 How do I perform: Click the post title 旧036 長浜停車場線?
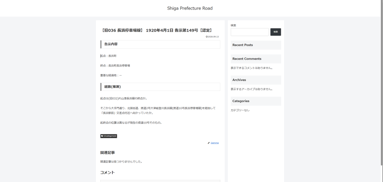(157, 30)
